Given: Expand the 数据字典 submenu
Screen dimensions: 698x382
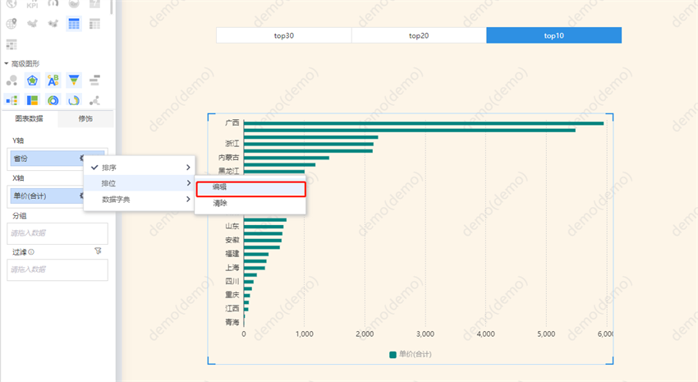Looking at the screenshot, I should pyautogui.click(x=140, y=199).
